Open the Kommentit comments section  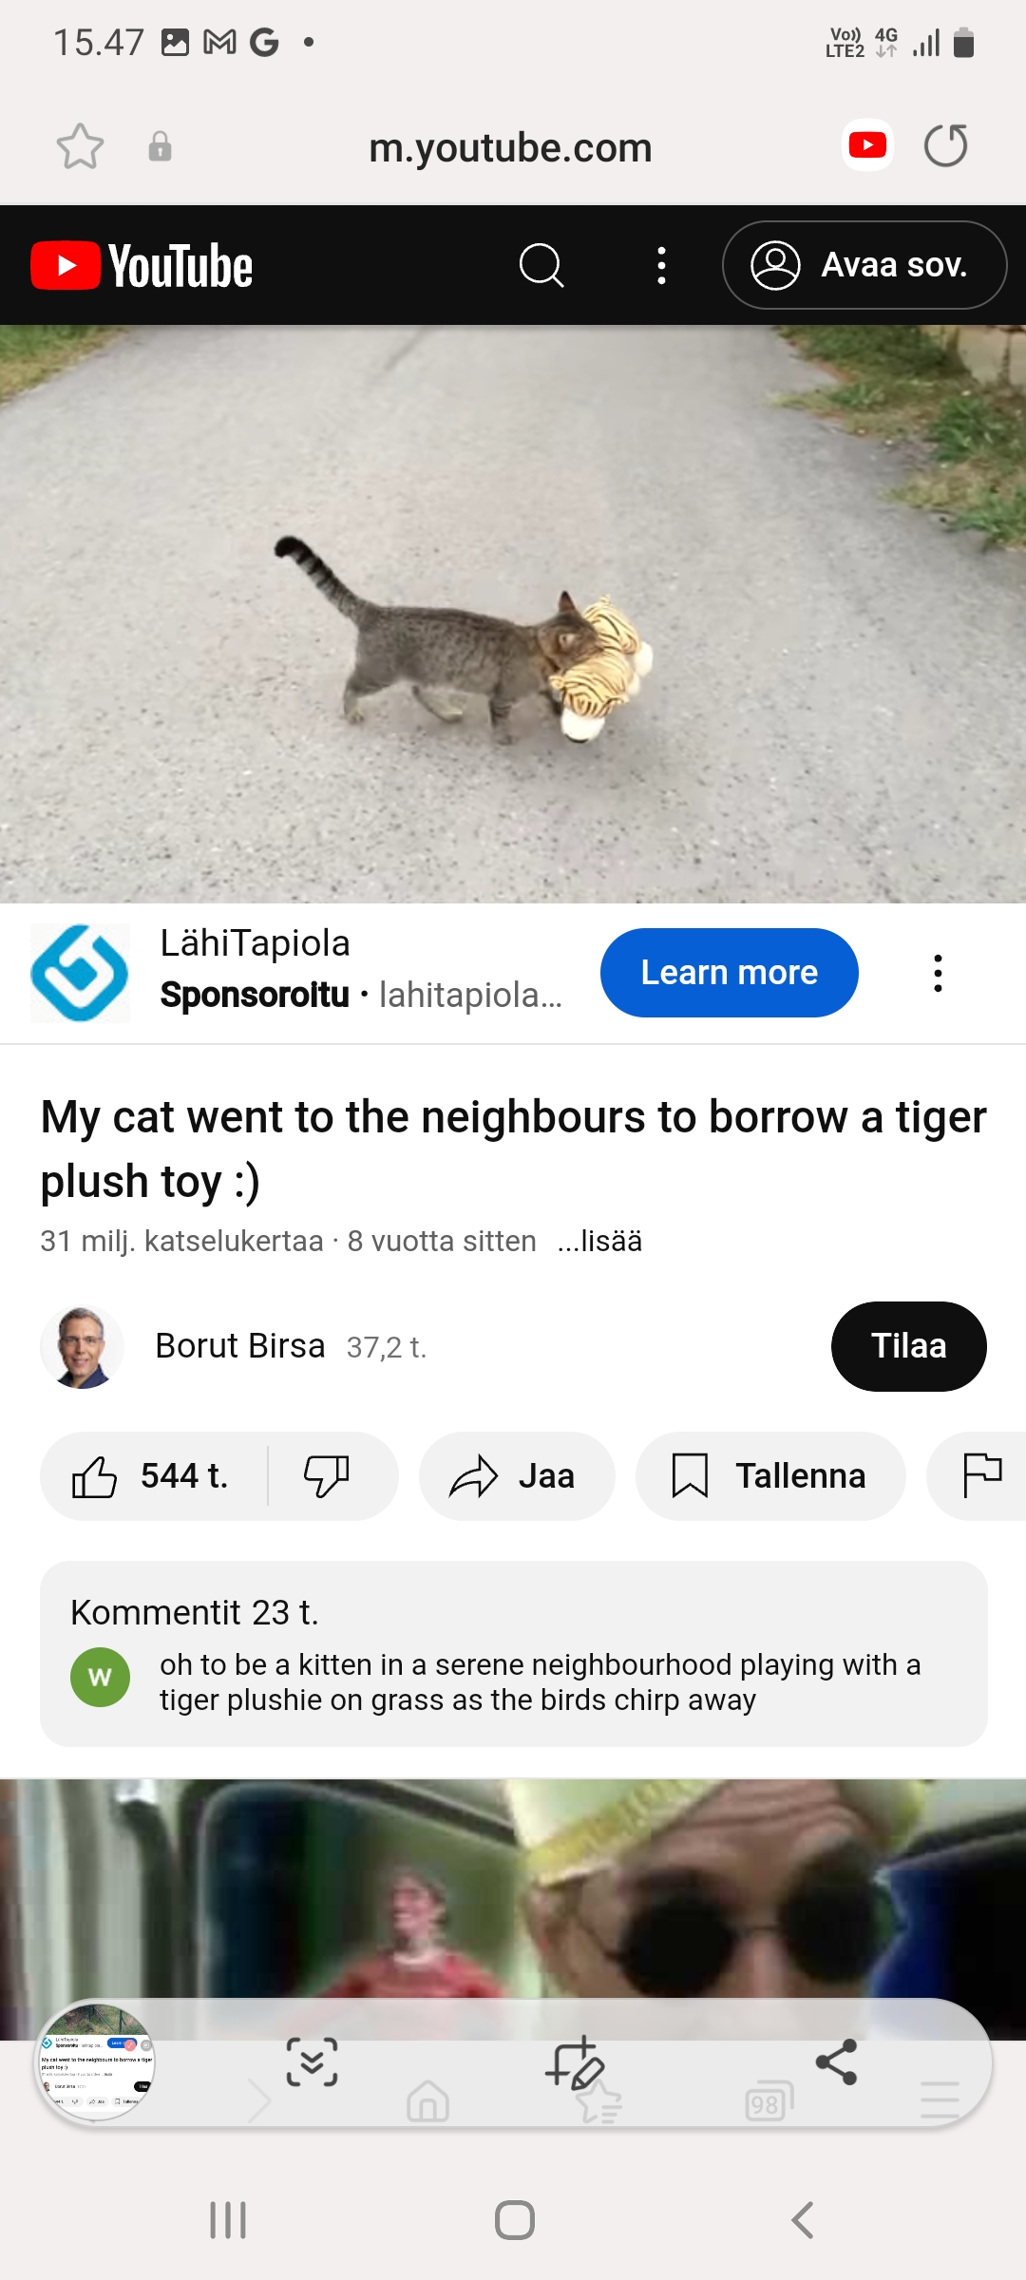pos(514,1654)
